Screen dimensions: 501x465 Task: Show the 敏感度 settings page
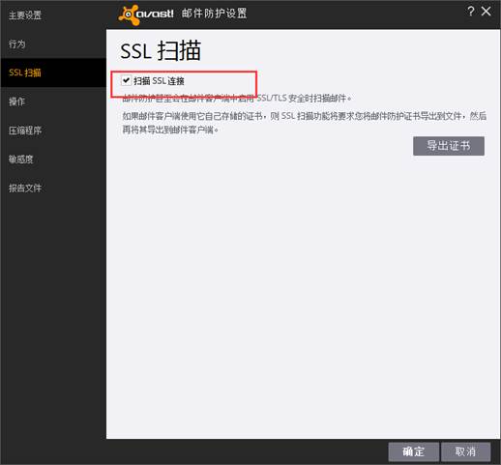point(21,159)
